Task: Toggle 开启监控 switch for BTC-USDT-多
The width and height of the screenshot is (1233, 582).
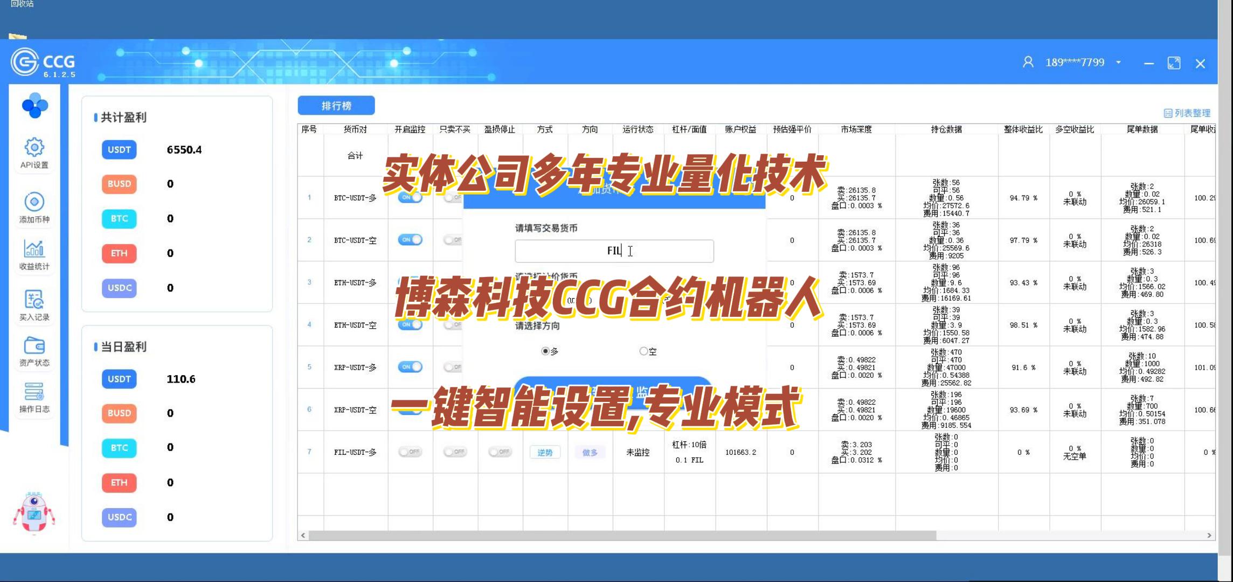Action: click(x=410, y=197)
